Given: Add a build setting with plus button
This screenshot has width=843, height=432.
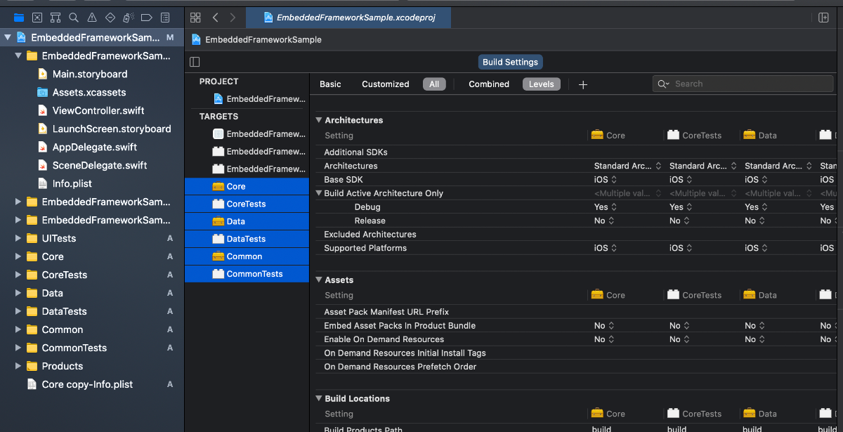Looking at the screenshot, I should [x=582, y=84].
